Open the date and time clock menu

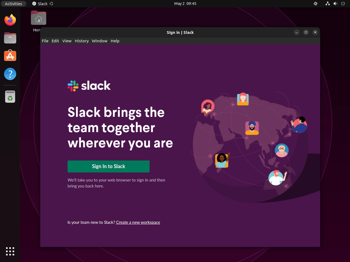click(x=185, y=4)
